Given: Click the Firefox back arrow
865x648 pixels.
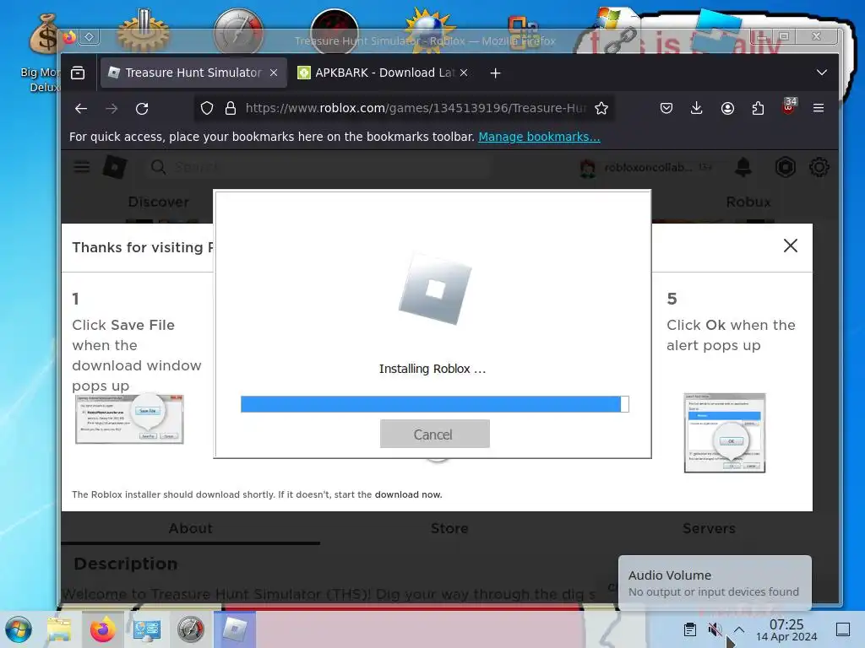Looking at the screenshot, I should pyautogui.click(x=81, y=109).
